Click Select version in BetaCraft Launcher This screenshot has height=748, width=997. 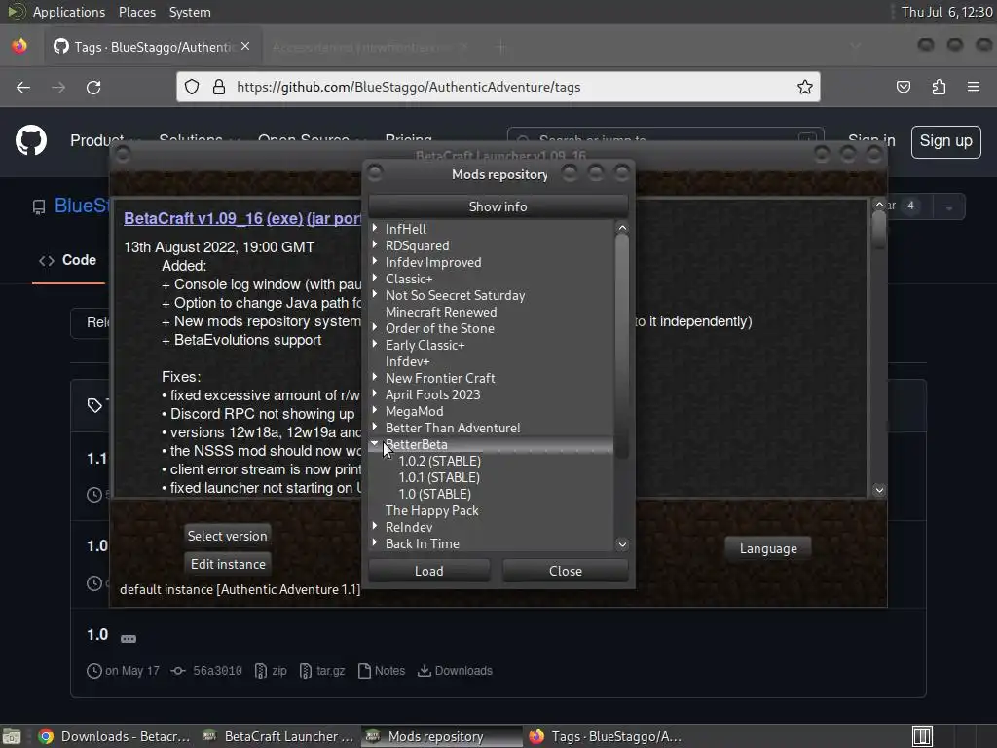click(227, 536)
